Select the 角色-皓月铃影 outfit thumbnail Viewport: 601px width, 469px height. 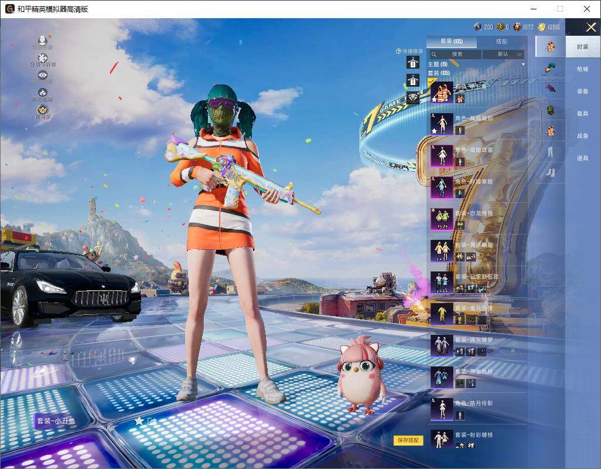(x=442, y=409)
